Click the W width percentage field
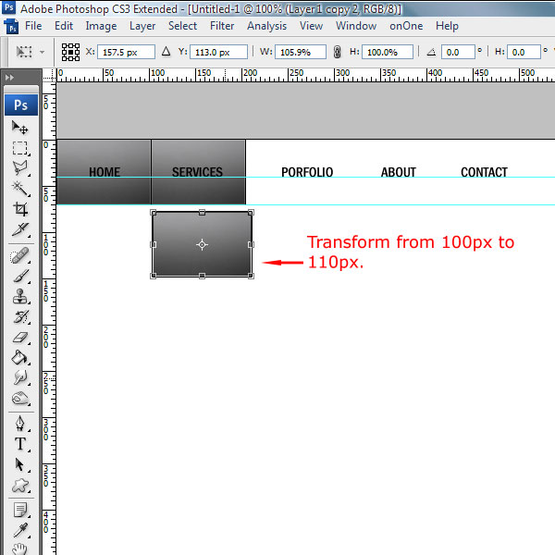555x555 pixels. 300,52
